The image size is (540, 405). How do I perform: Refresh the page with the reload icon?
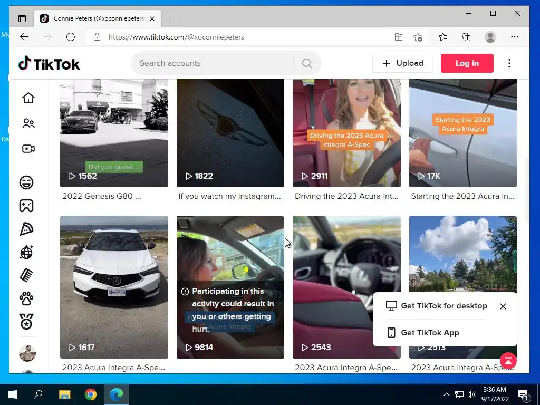coord(71,37)
